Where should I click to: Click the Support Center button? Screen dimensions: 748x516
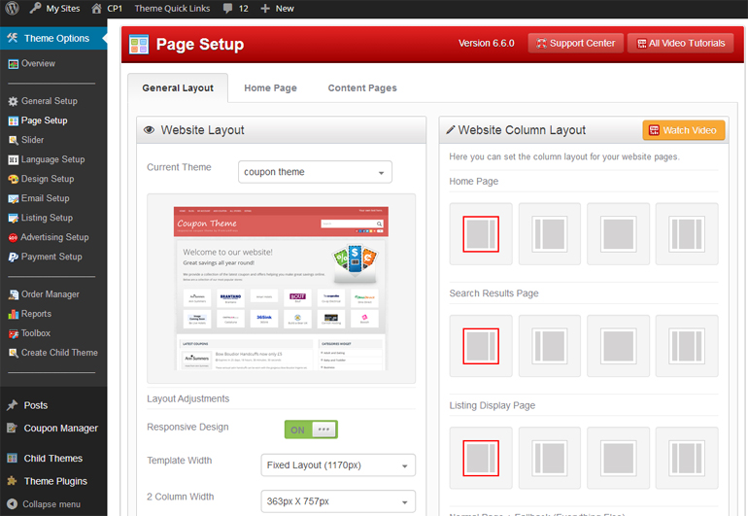[575, 44]
